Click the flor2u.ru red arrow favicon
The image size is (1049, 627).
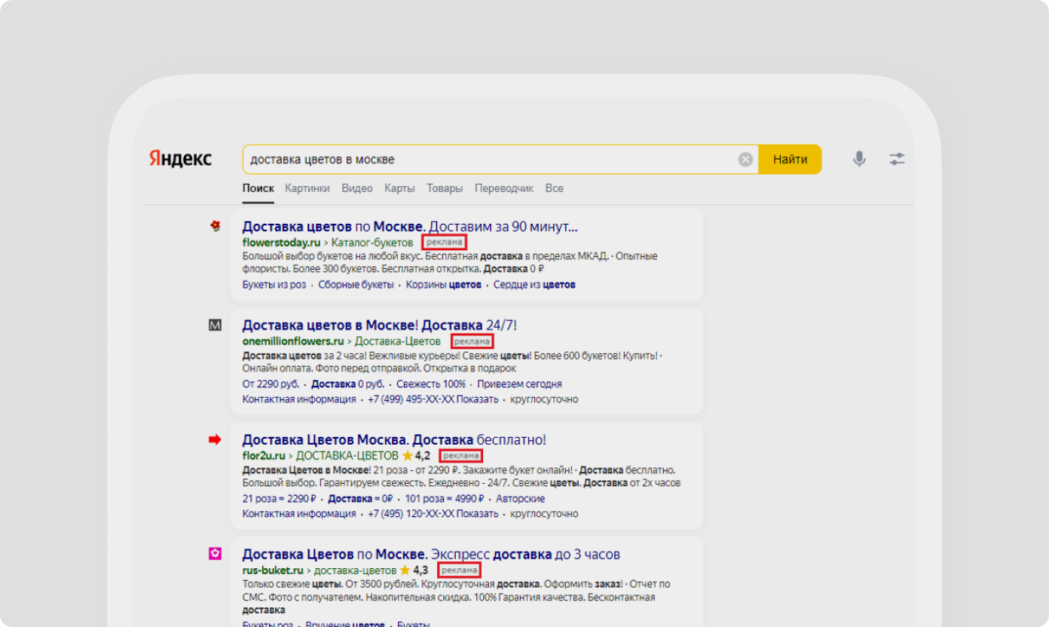click(x=216, y=439)
